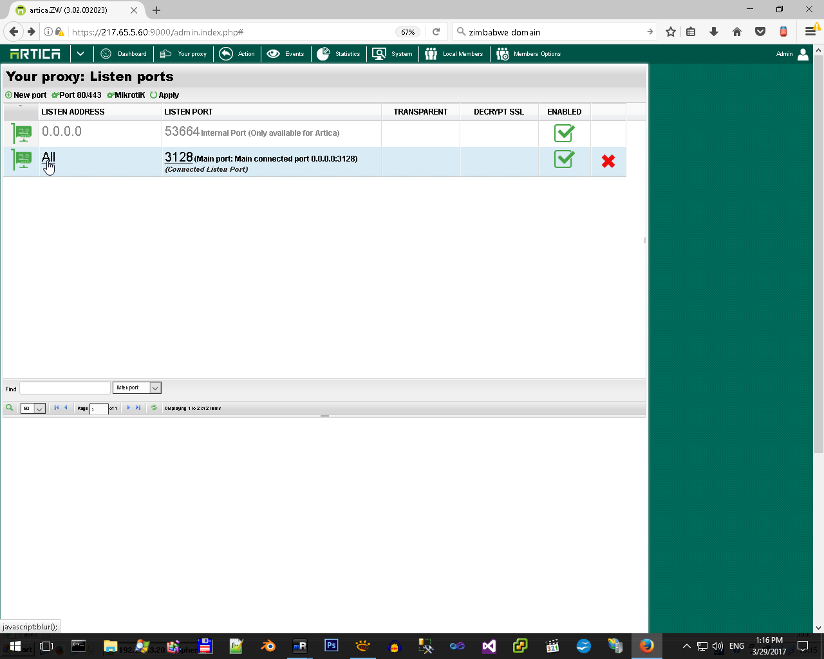Open the System menu
Image resolution: width=824 pixels, height=659 pixels.
[x=392, y=54]
